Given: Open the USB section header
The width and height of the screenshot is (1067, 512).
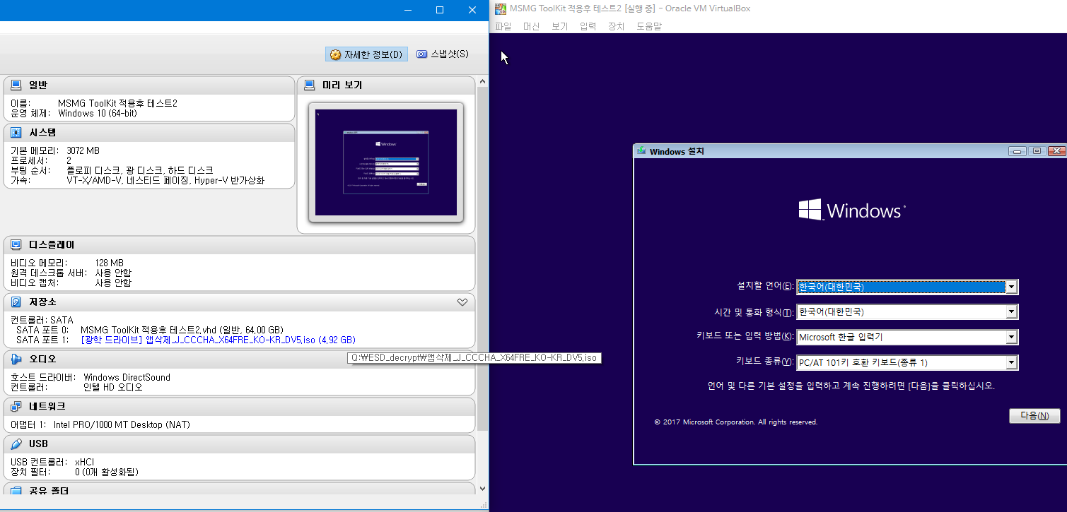Looking at the screenshot, I should [x=38, y=443].
